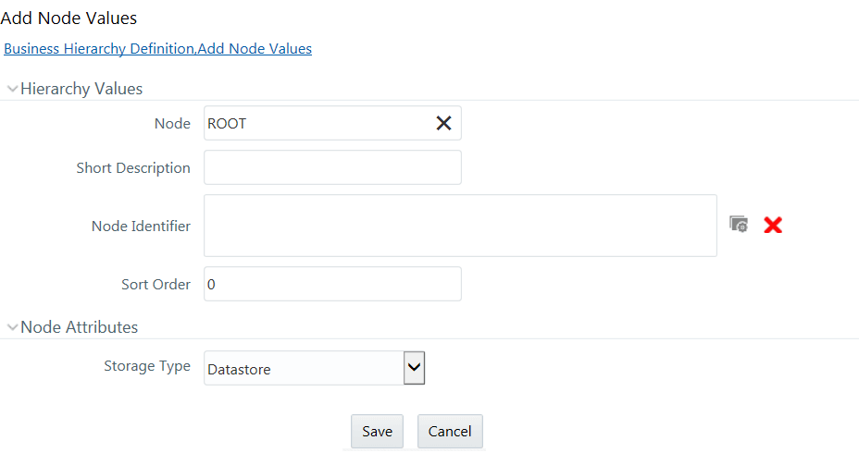Image resolution: width=859 pixels, height=453 pixels.
Task: Open the Business Hierarchy Definition breadcrumb link
Action: point(99,49)
